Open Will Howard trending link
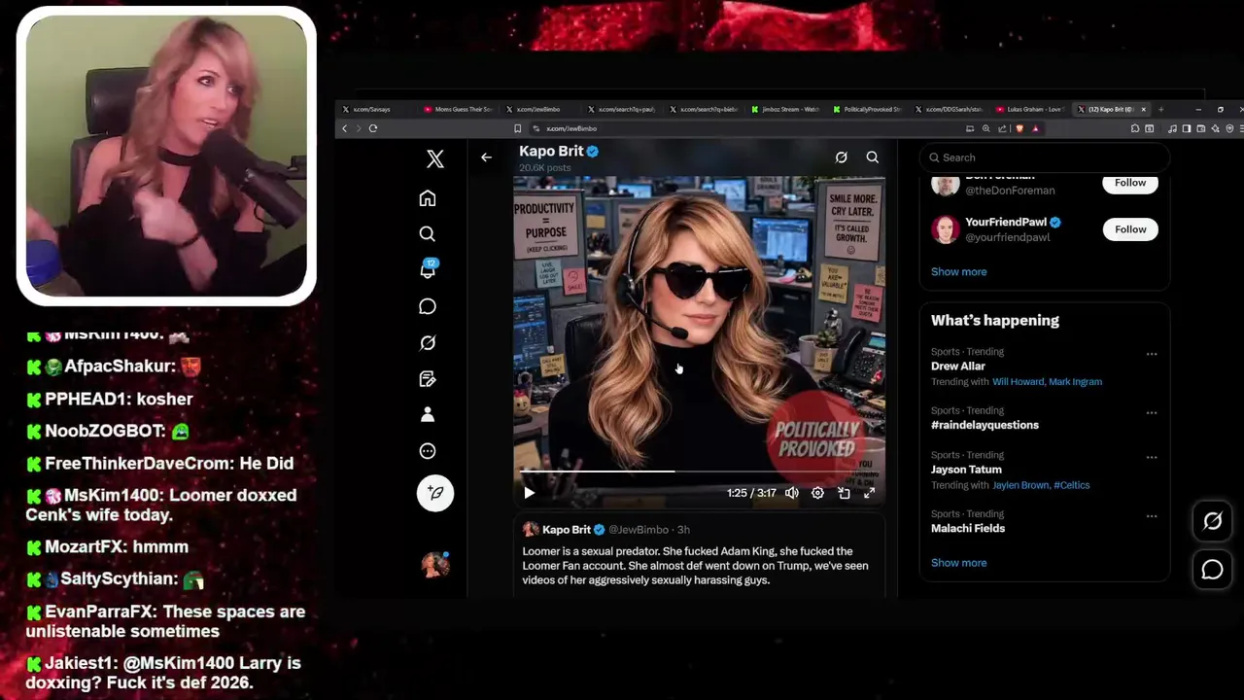Image resolution: width=1244 pixels, height=700 pixels. [1018, 382]
